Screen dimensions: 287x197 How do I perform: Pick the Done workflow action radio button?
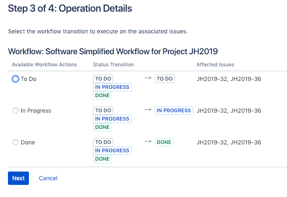tap(16, 142)
